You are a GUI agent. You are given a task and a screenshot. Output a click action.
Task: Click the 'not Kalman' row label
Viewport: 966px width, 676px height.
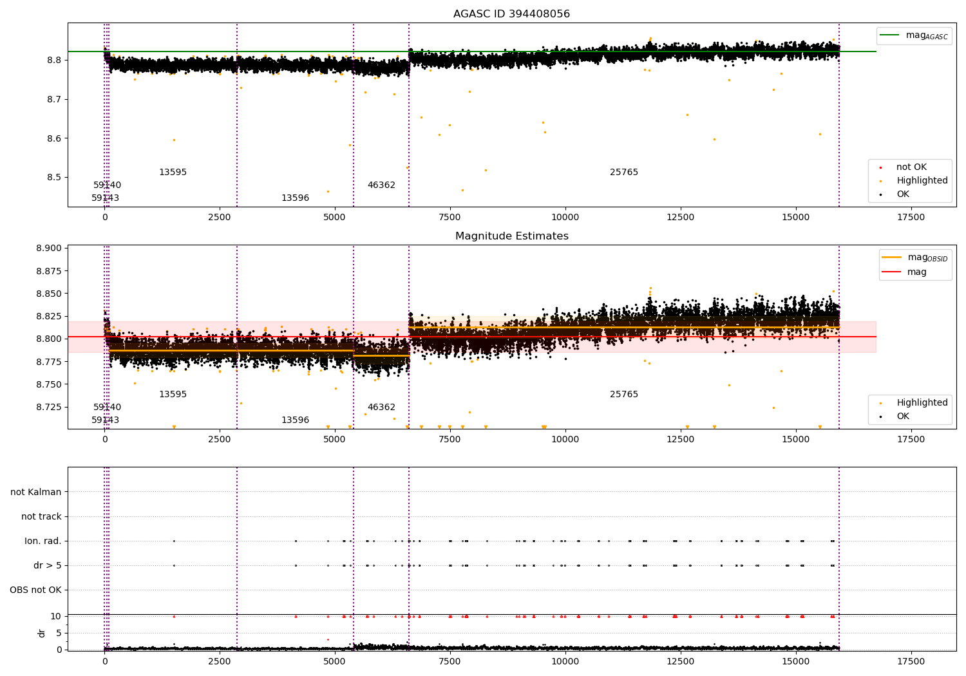36,493
